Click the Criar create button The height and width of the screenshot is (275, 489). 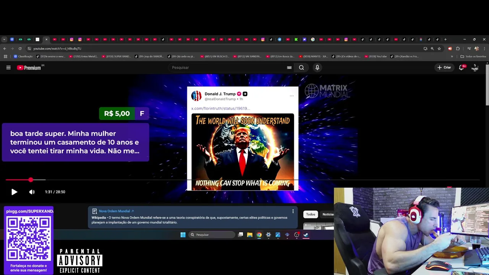[444, 68]
